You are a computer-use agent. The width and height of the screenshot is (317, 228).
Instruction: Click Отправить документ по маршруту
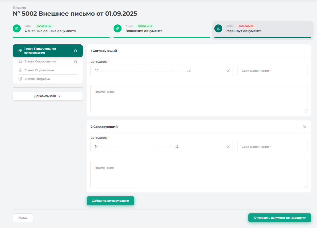(280, 218)
